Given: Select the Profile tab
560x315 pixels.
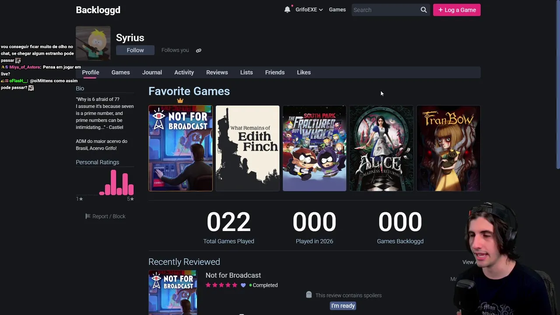Looking at the screenshot, I should click(91, 72).
